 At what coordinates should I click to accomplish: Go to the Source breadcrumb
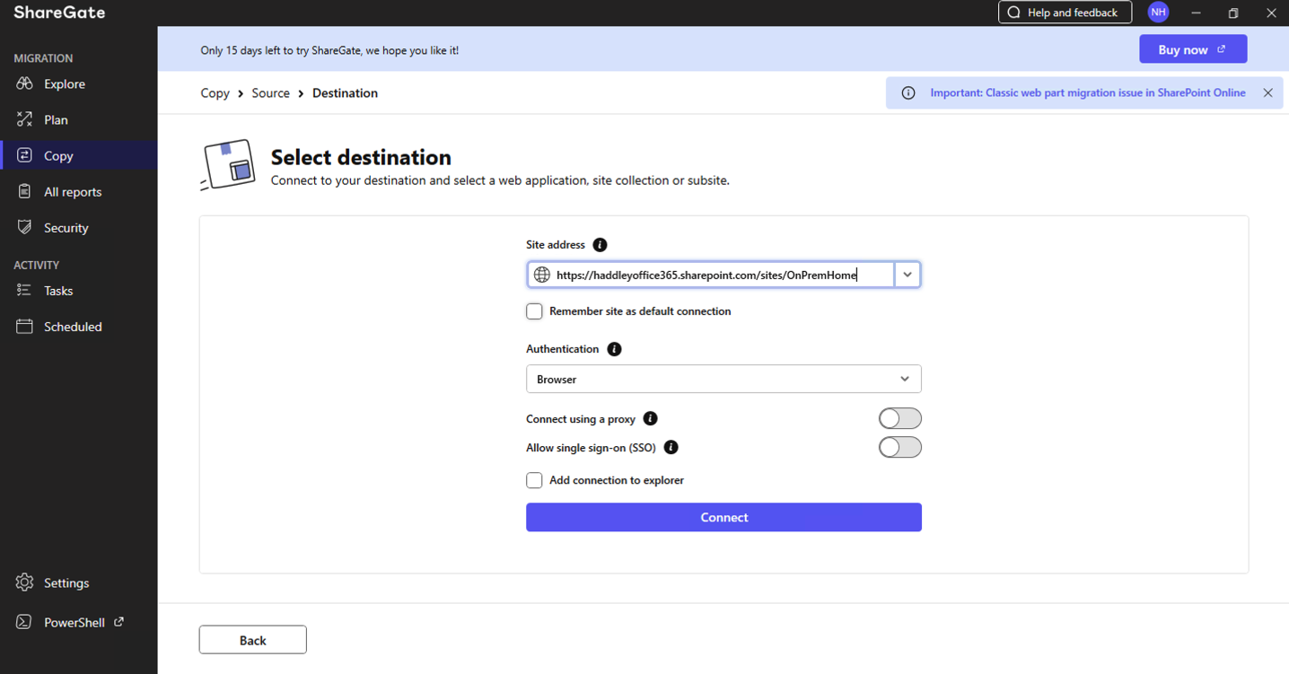pos(270,92)
